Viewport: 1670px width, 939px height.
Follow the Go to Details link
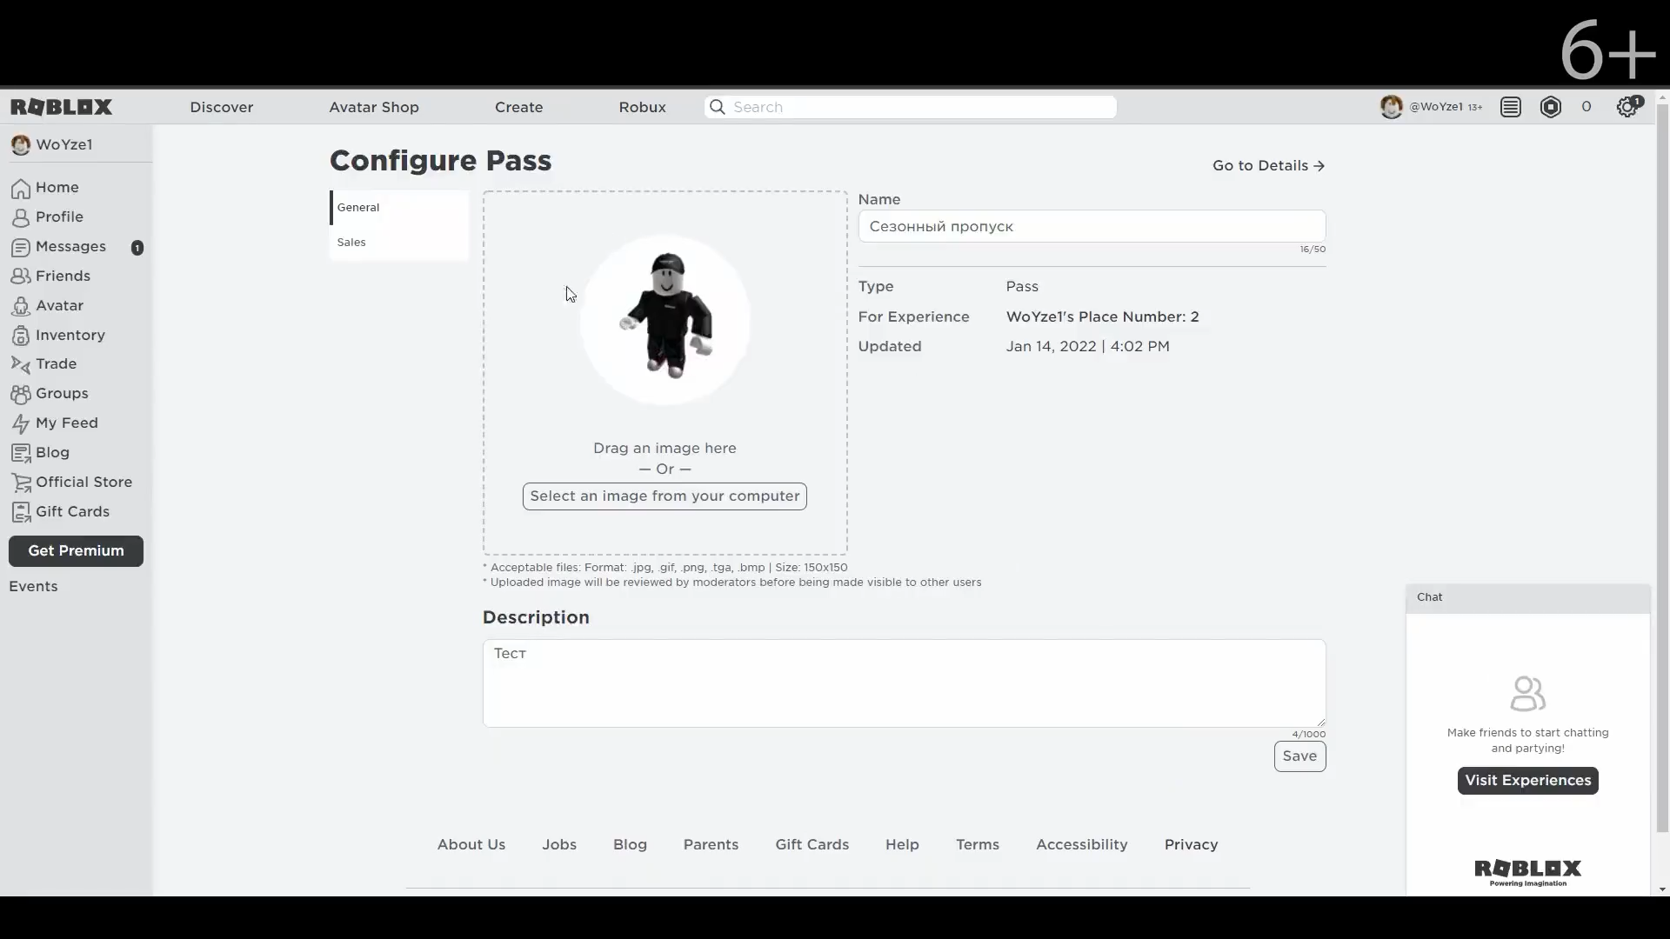[x=1268, y=165]
